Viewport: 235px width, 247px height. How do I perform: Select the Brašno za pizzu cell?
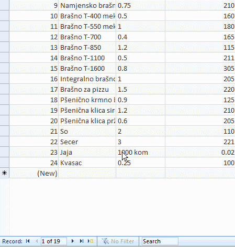pyautogui.click(x=87, y=89)
